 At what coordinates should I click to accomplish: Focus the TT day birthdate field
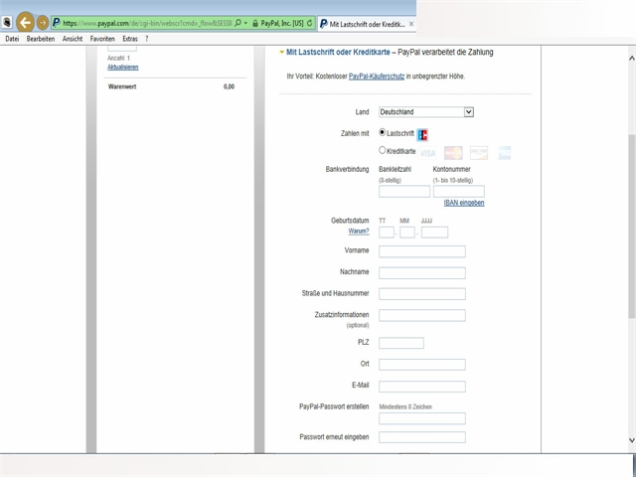point(387,233)
